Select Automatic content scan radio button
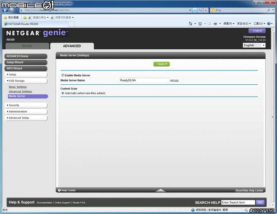 62,93
